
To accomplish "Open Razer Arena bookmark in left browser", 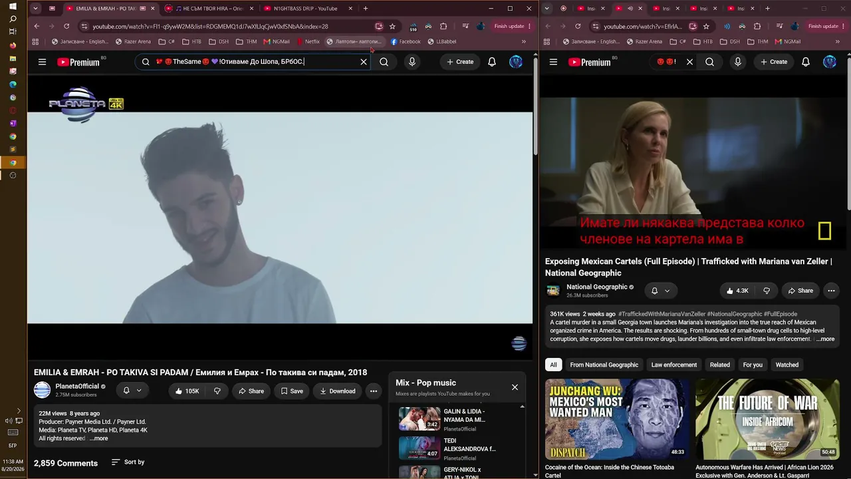I will [133, 41].
